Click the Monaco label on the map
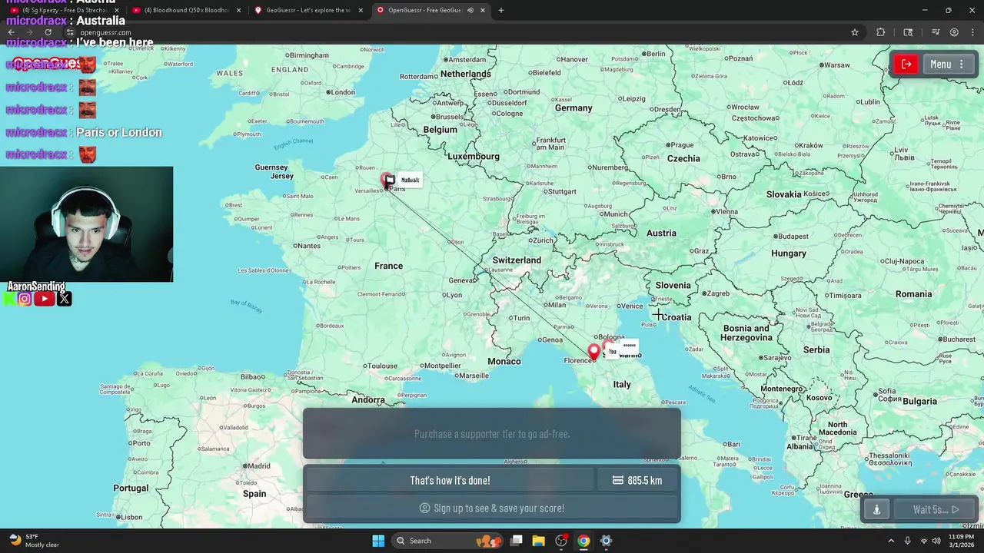984x553 pixels. pos(504,361)
